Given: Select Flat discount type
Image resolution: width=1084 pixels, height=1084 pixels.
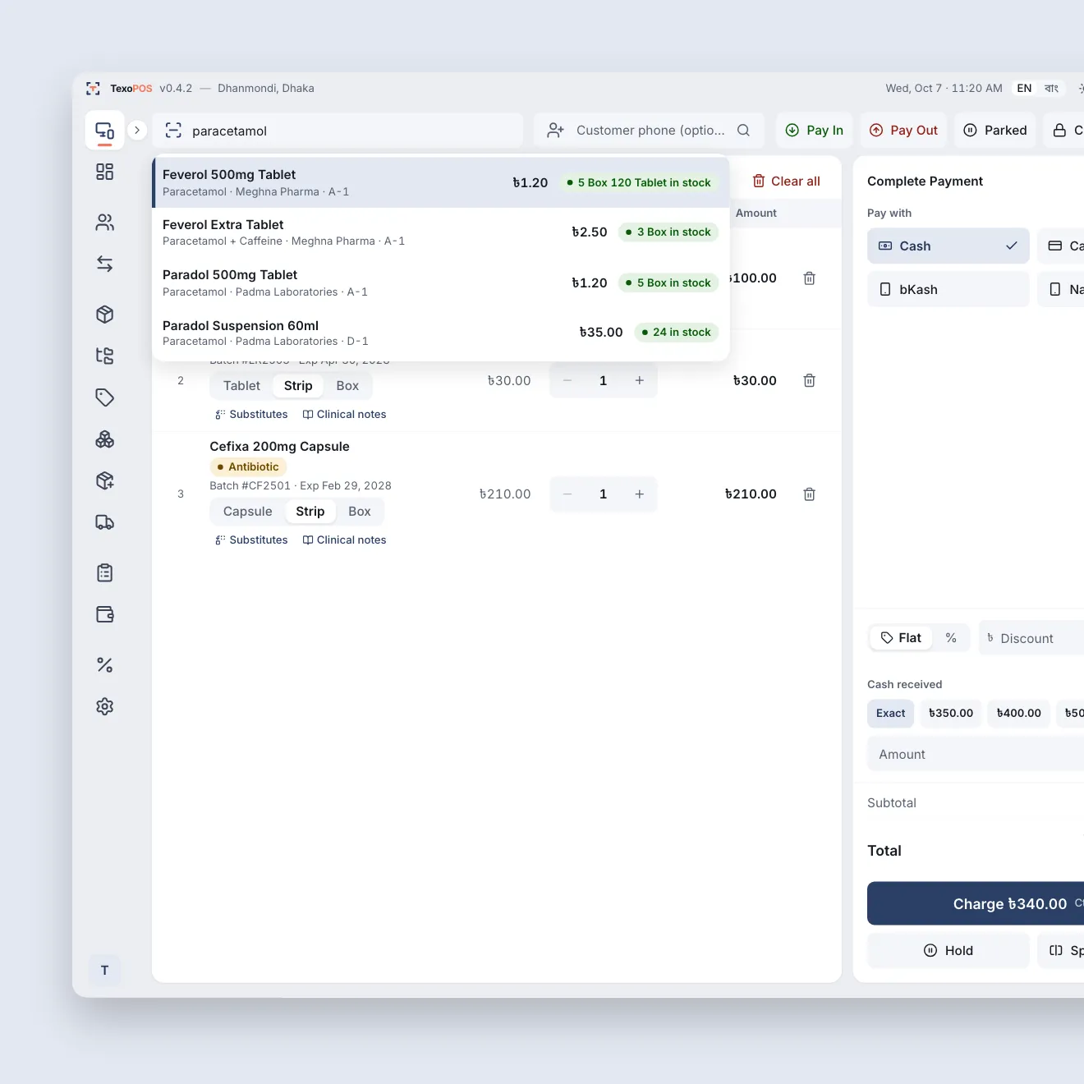Looking at the screenshot, I should pos(901,638).
